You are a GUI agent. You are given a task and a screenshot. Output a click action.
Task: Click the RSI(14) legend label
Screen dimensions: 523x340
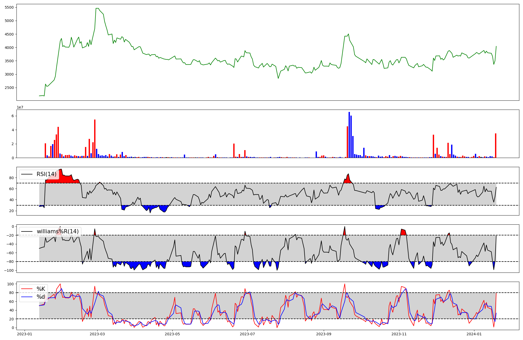pos(47,174)
